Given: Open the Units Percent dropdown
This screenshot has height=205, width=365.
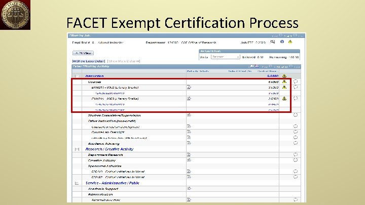Looking at the screenshot, I should click(x=225, y=57).
